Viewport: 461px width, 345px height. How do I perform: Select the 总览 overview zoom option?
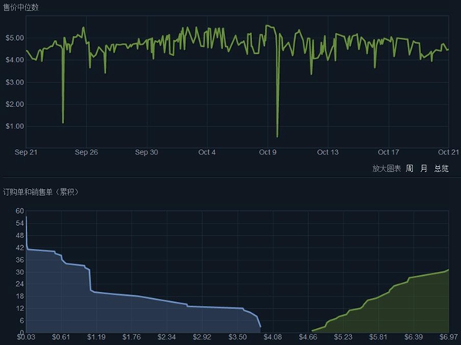pos(441,168)
